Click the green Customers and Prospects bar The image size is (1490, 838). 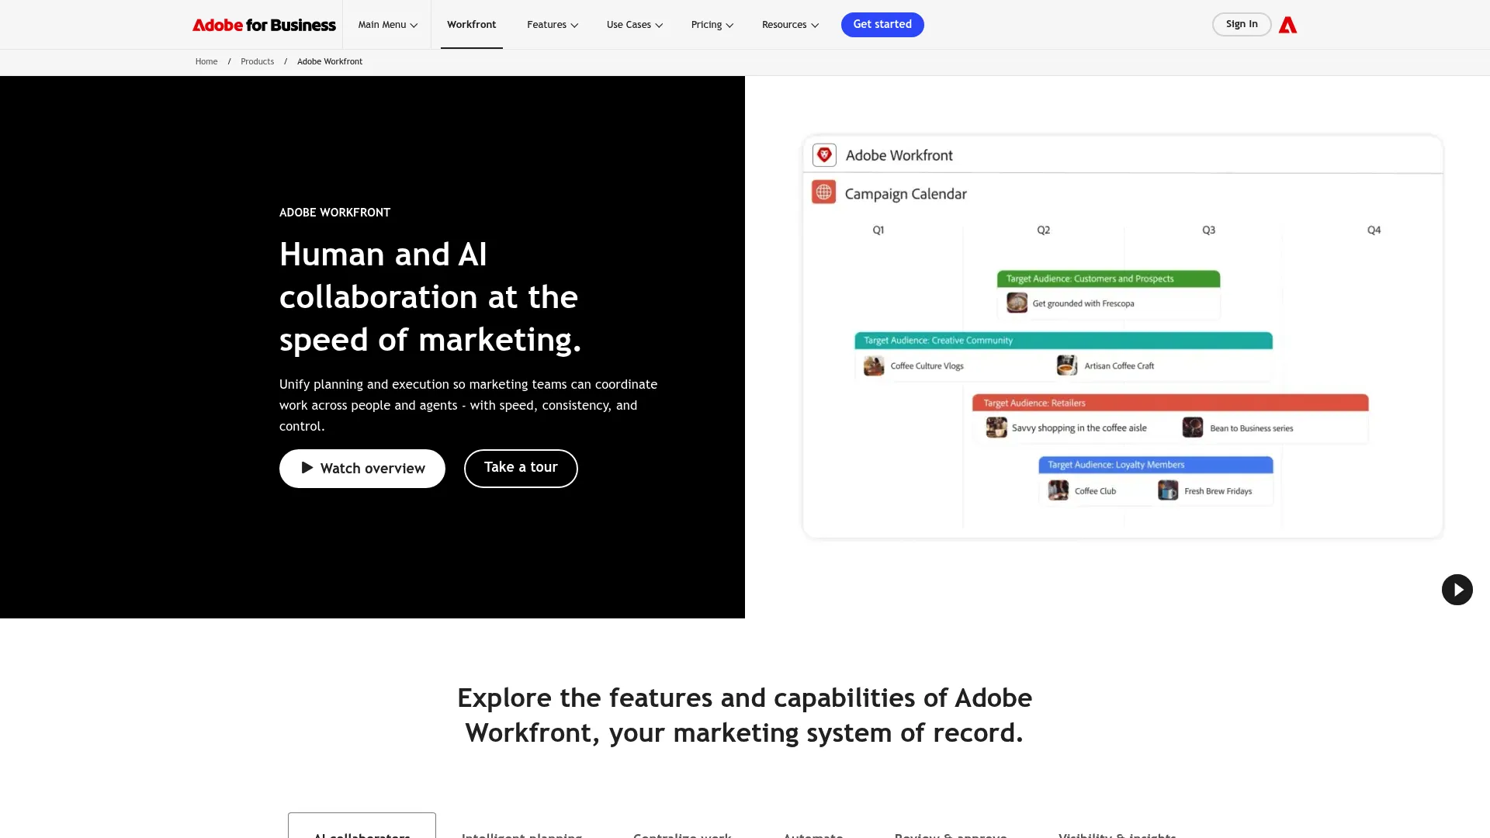(1108, 279)
